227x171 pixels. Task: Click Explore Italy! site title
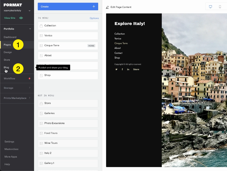[130, 23]
